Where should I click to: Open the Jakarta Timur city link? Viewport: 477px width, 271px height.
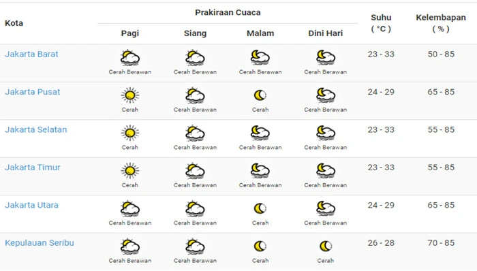33,168
